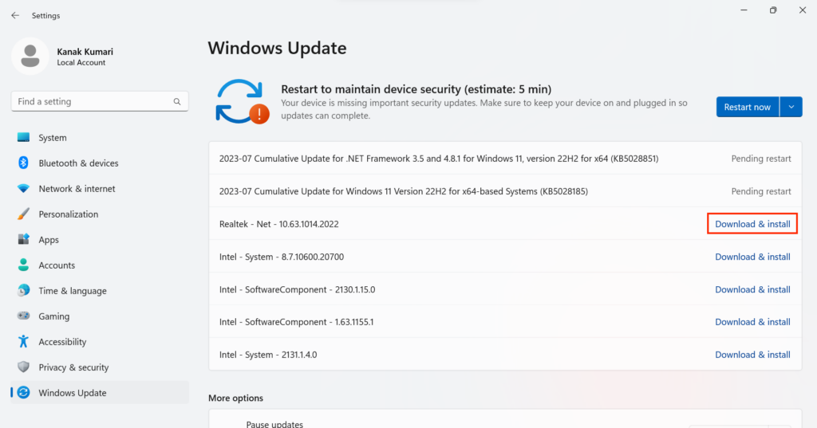This screenshot has height=428, width=817.
Task: Download & install Intel System 8.7.10600.20700
Action: (x=752, y=257)
